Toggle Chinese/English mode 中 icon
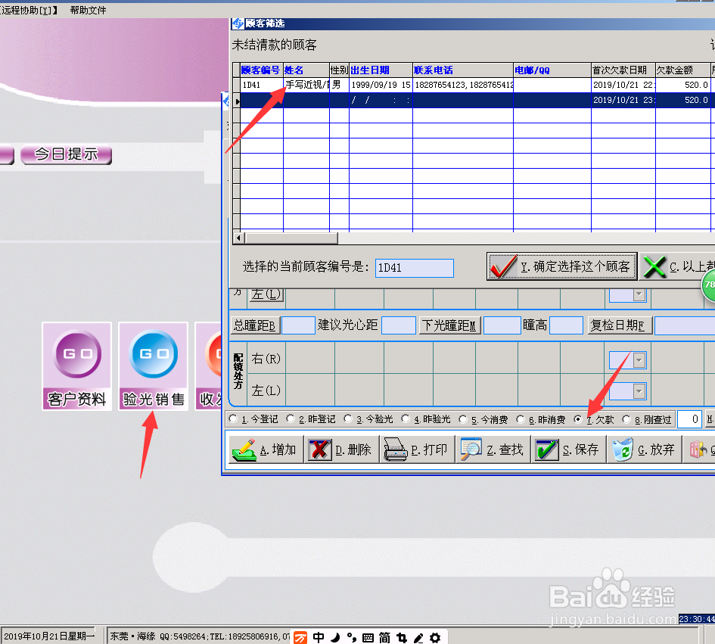The image size is (715, 644). pyautogui.click(x=319, y=637)
